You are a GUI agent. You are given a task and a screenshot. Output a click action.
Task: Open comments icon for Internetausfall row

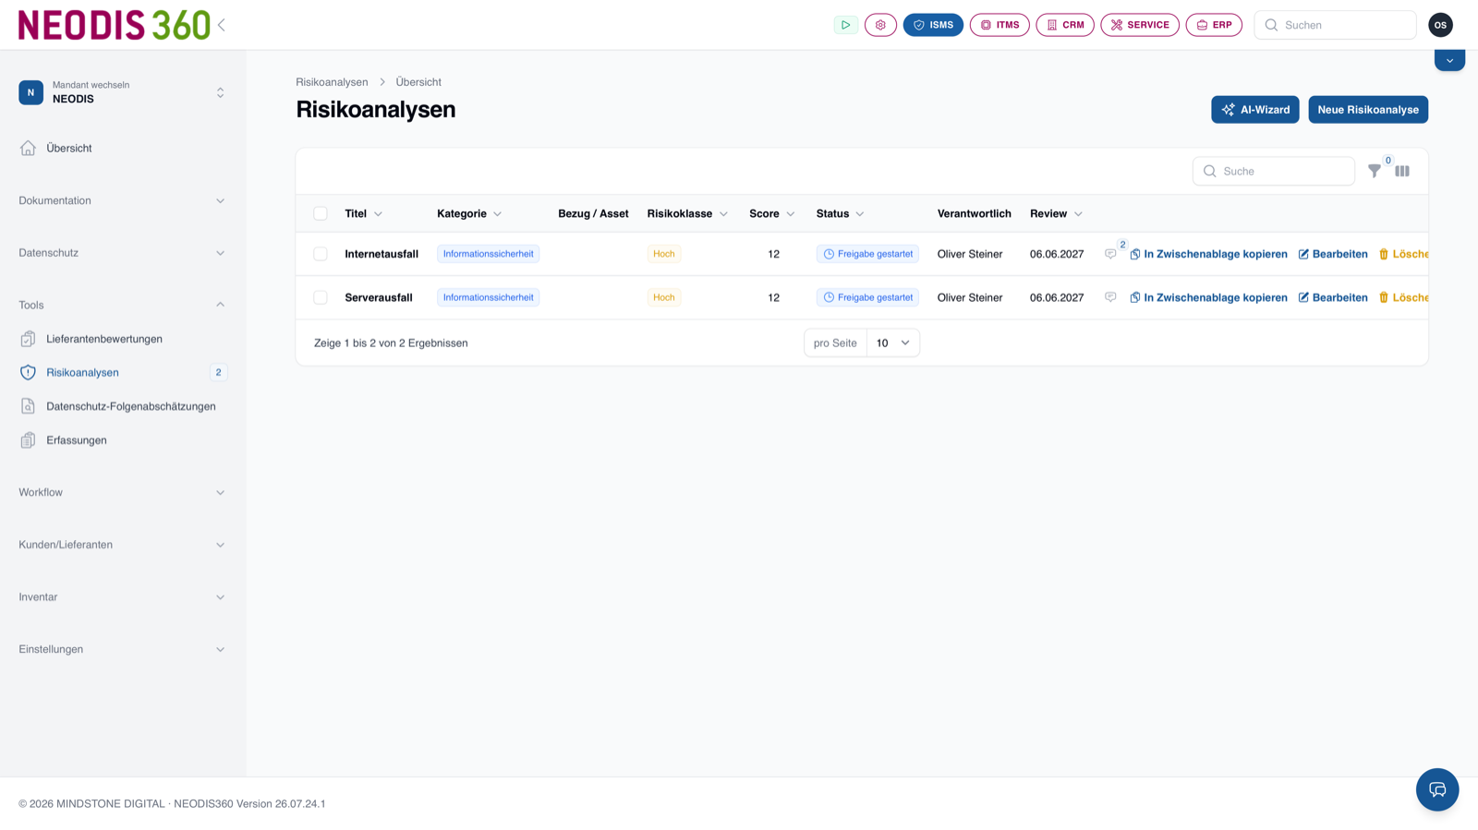[1110, 254]
